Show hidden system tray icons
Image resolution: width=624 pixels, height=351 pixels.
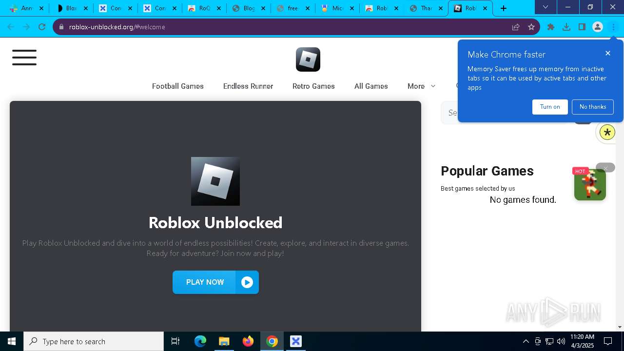[x=526, y=341]
